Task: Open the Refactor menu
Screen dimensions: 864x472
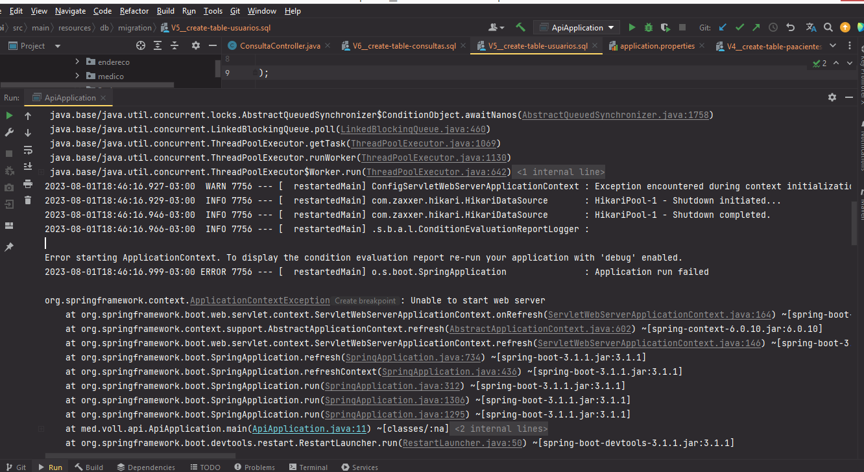Action: (x=134, y=11)
